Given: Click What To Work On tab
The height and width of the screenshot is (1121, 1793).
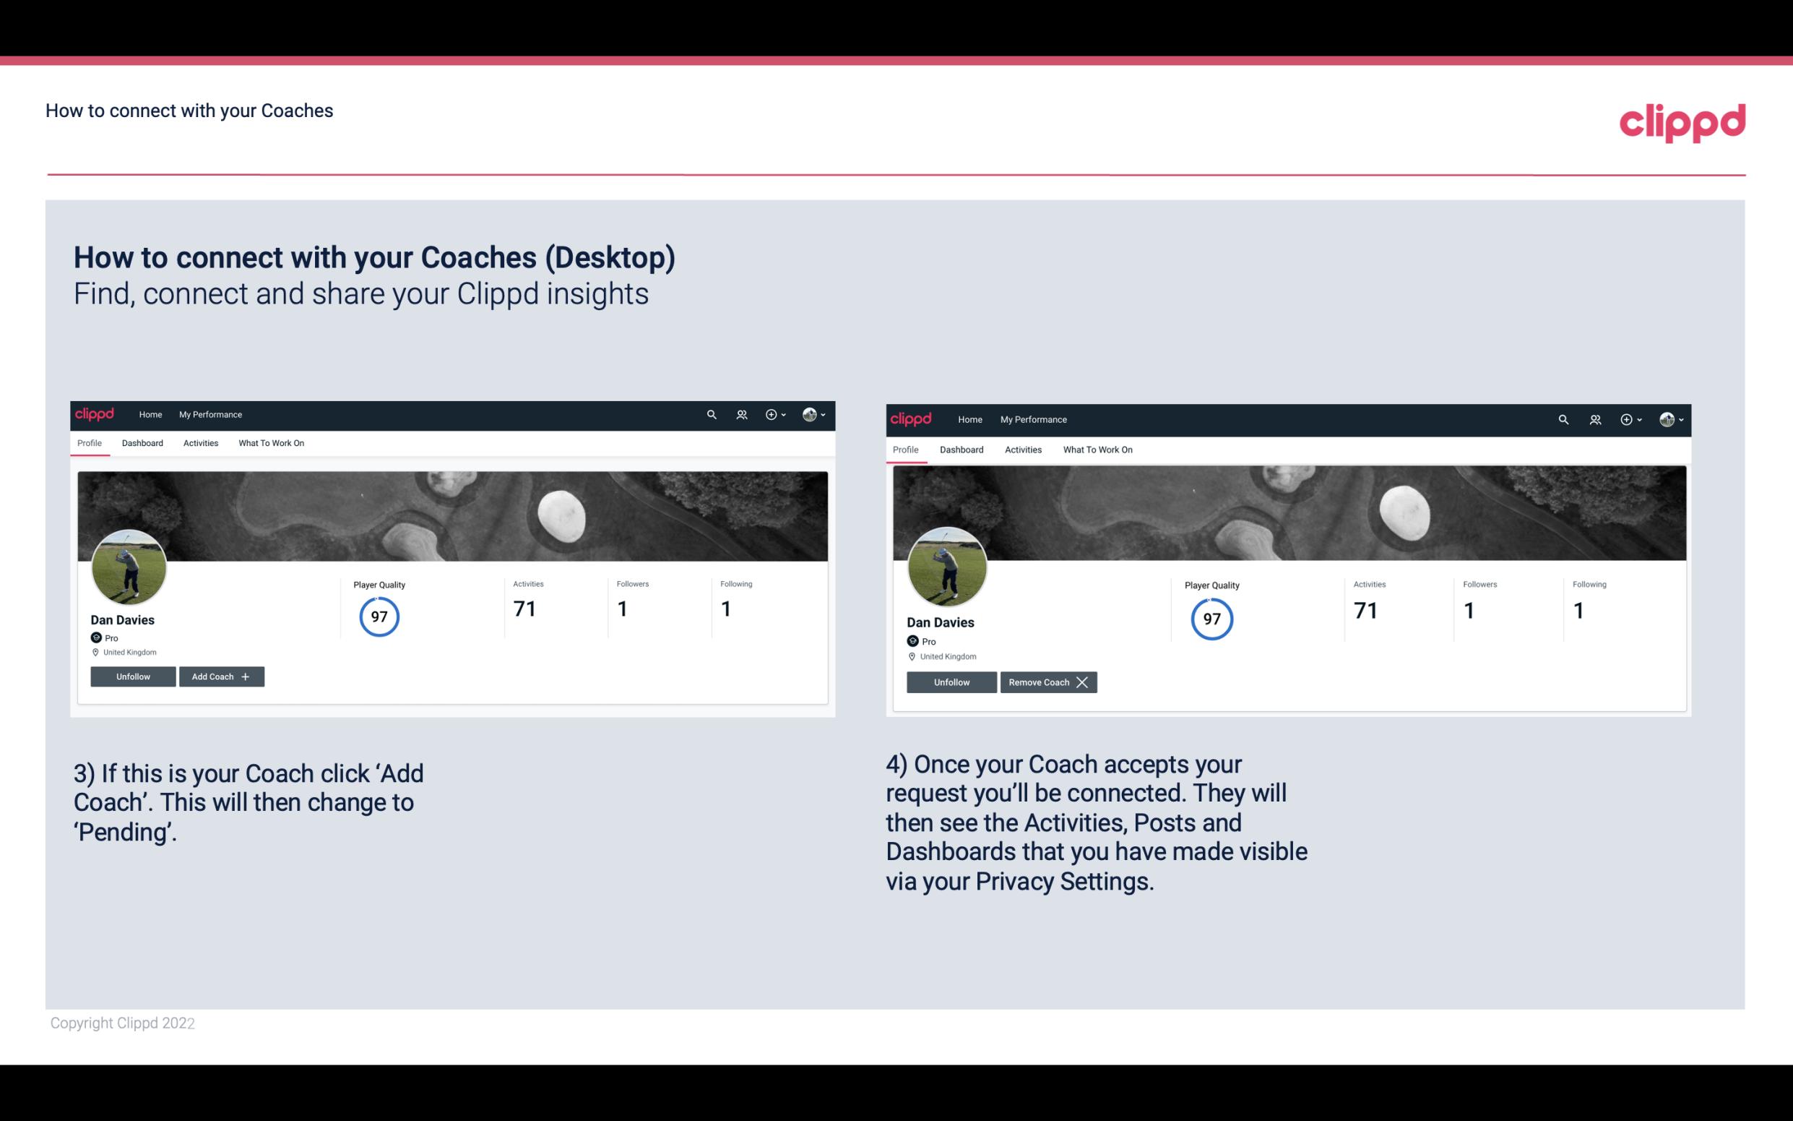Looking at the screenshot, I should (269, 443).
